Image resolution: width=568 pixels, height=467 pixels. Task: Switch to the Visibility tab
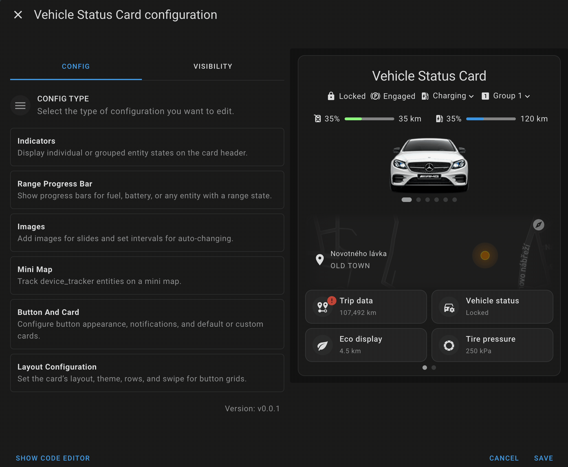tap(213, 66)
